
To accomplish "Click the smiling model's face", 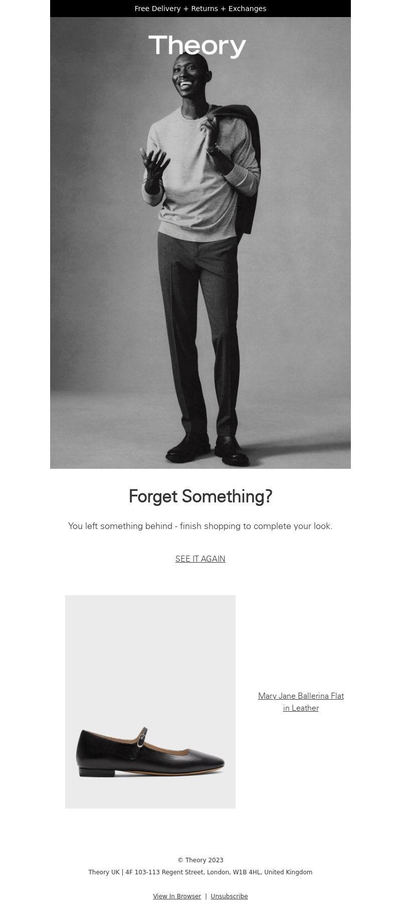I will [186, 78].
